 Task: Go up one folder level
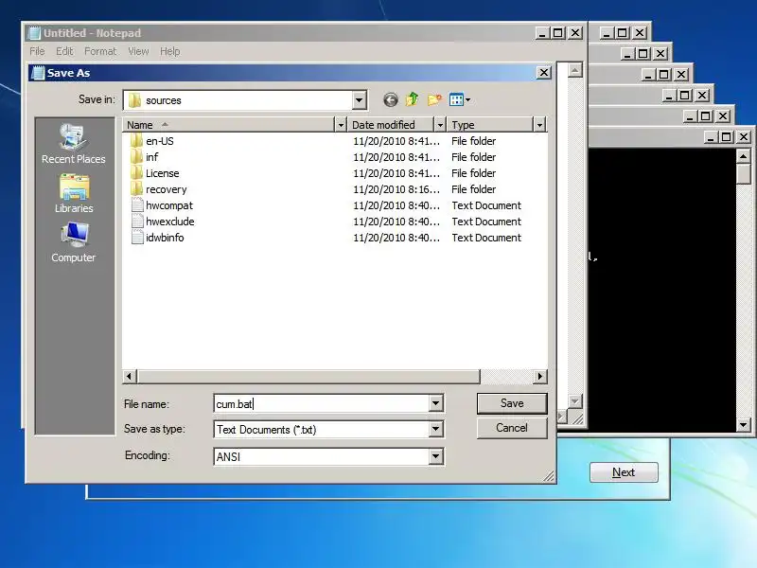tap(413, 99)
